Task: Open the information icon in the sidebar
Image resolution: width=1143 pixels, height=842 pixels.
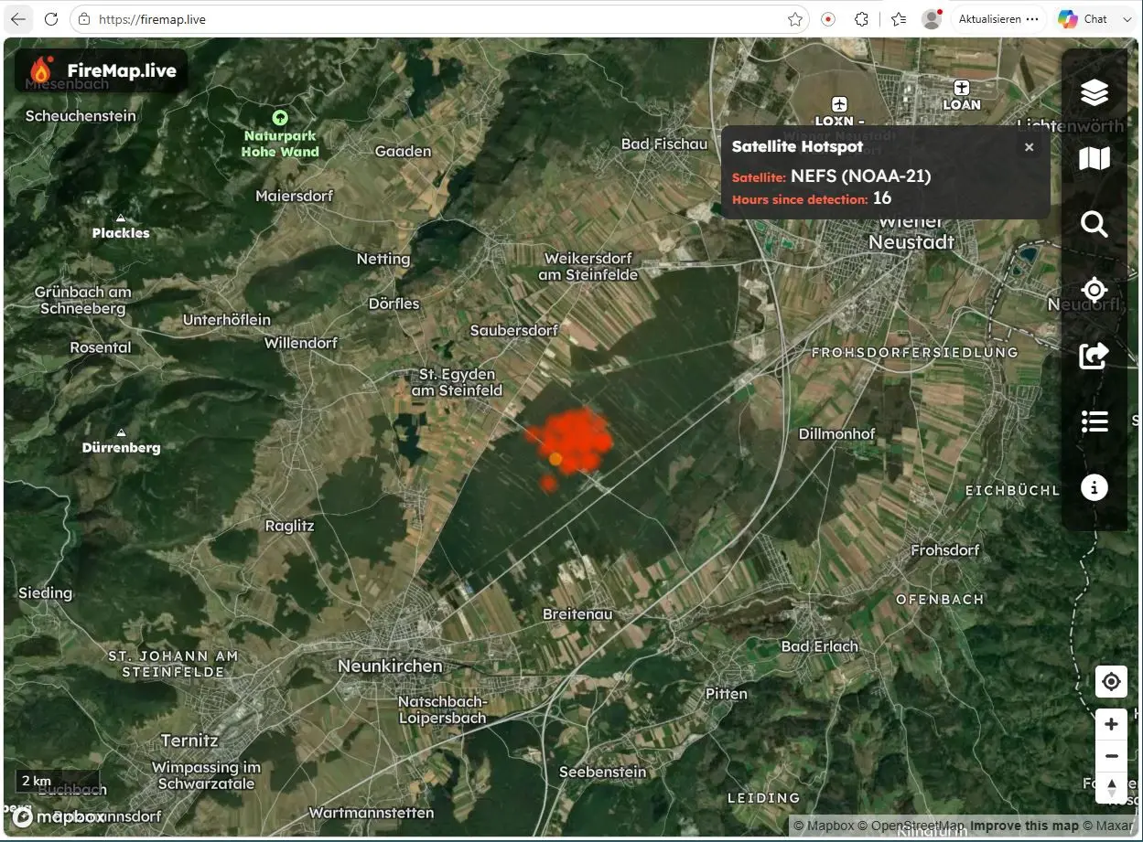Action: pyautogui.click(x=1094, y=487)
